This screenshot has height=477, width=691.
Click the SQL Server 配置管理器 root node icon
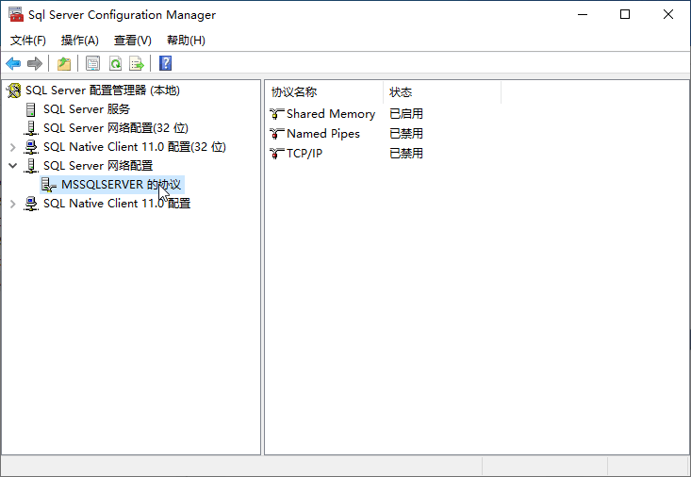pos(13,90)
